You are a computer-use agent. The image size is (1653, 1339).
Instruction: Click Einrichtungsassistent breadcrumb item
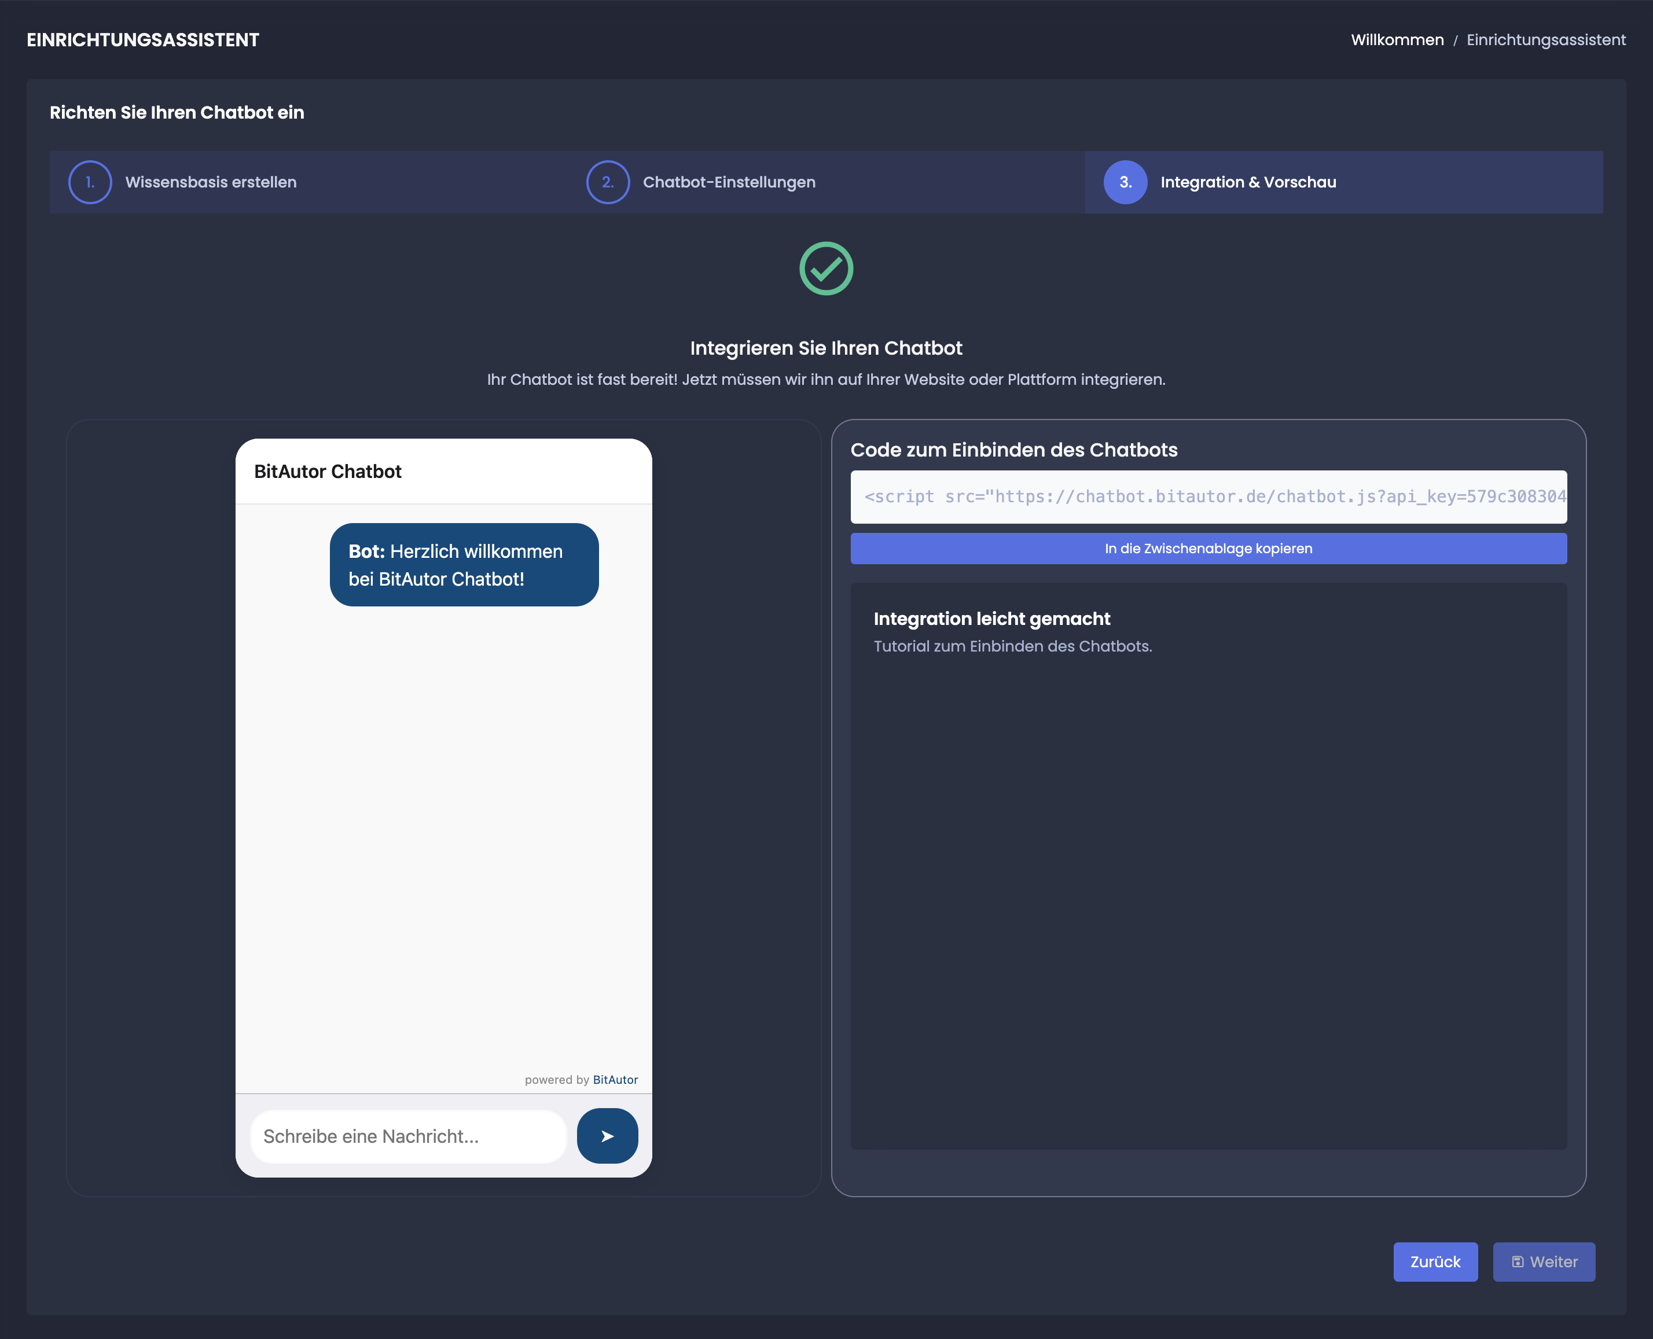1546,40
